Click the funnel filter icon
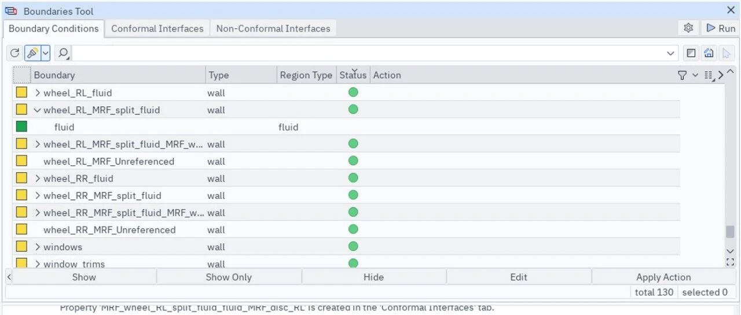The height and width of the screenshot is (315, 741). [x=682, y=75]
